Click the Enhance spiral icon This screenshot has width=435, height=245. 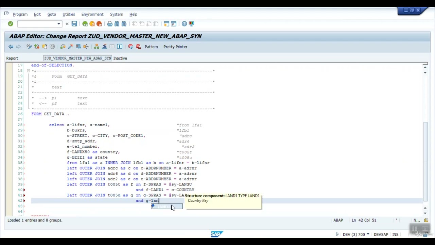[x=52, y=47]
